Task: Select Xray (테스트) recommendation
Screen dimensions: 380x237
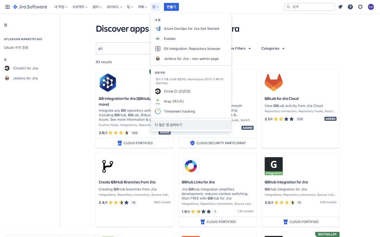Action: 191,101
